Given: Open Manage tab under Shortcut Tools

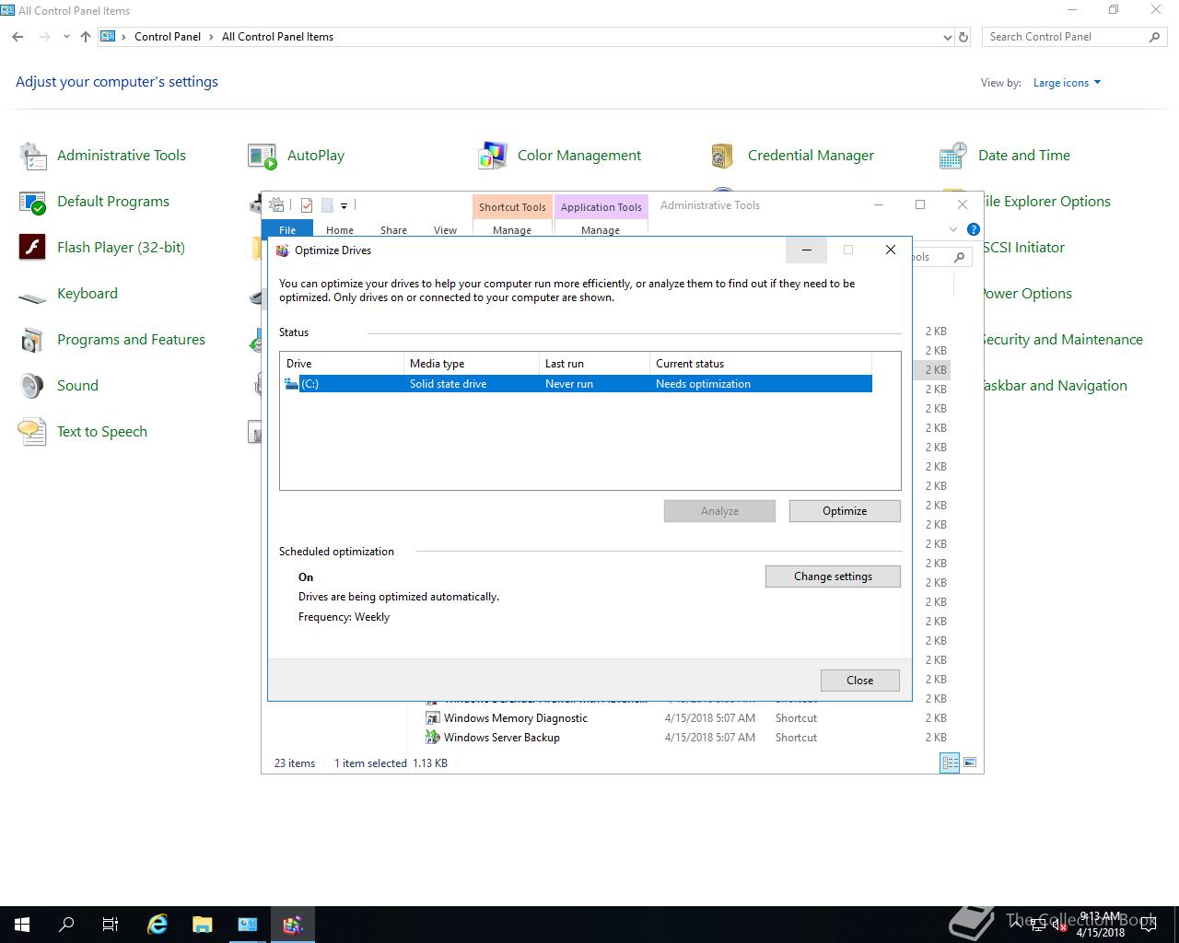Looking at the screenshot, I should (512, 229).
